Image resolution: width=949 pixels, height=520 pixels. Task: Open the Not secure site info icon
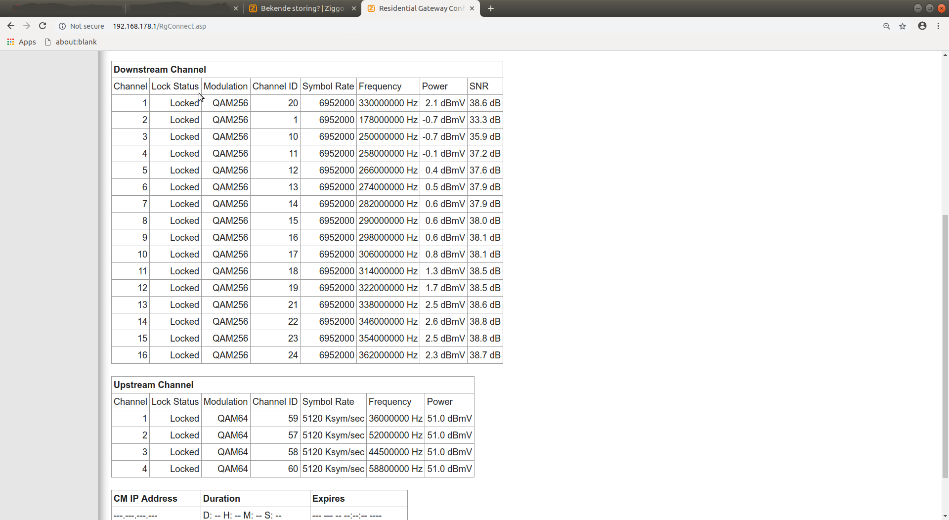tap(62, 26)
